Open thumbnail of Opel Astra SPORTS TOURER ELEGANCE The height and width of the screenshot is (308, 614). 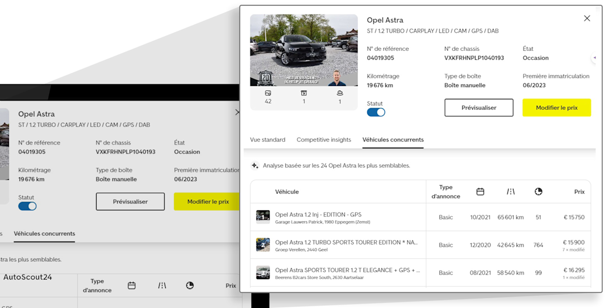(263, 272)
